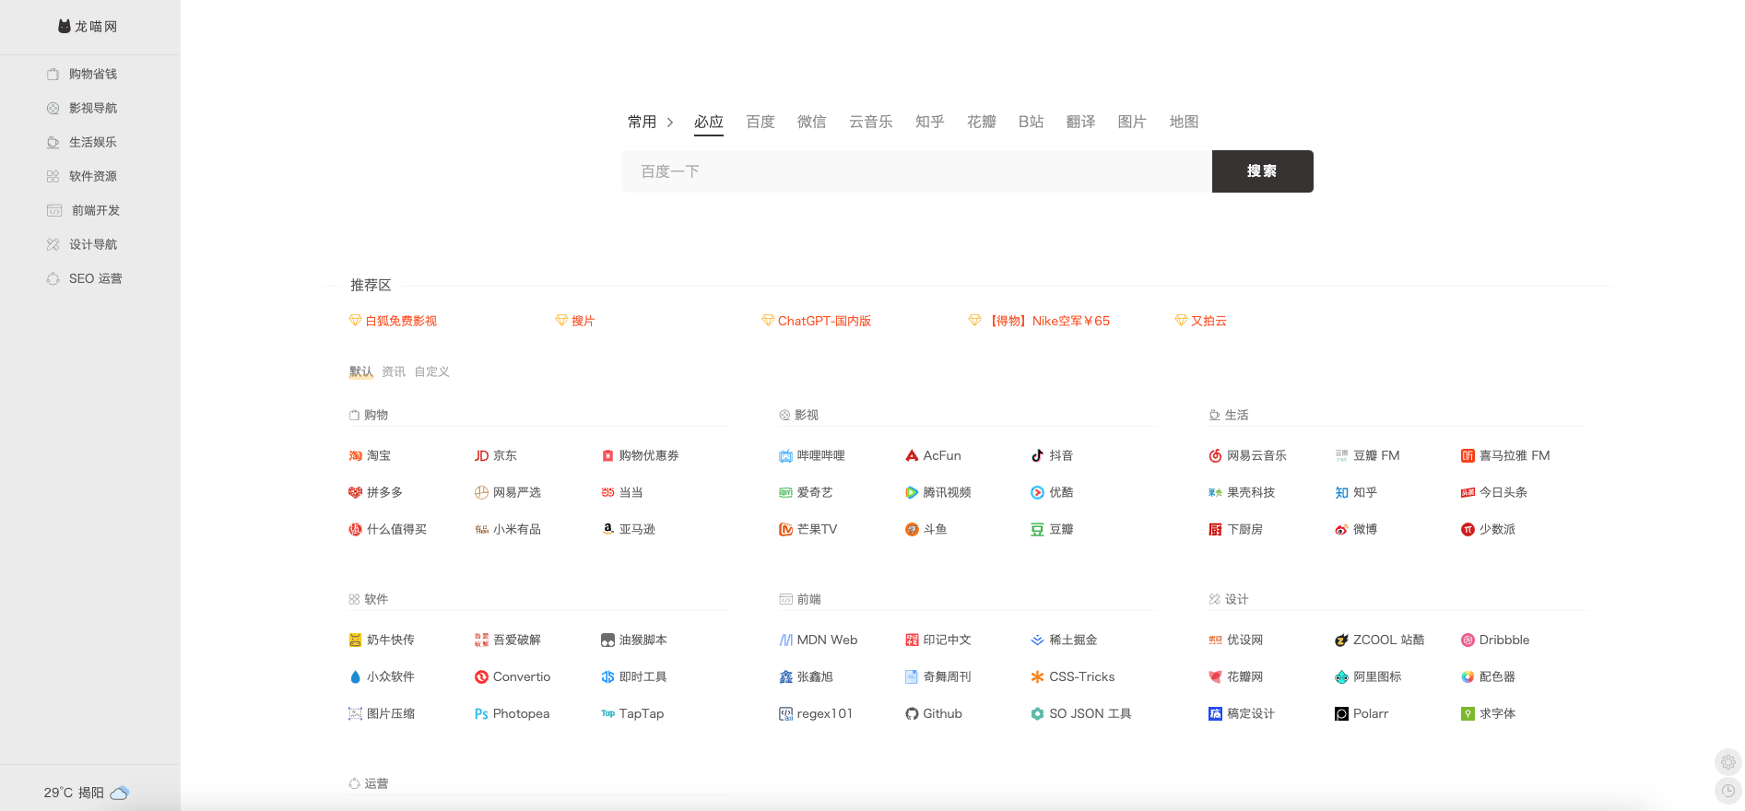Open the regex101 link

point(825,713)
